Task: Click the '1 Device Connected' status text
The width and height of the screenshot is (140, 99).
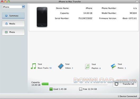Action: [127, 96]
